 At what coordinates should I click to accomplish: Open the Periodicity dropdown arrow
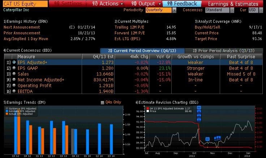pyautogui.click(x=174, y=10)
